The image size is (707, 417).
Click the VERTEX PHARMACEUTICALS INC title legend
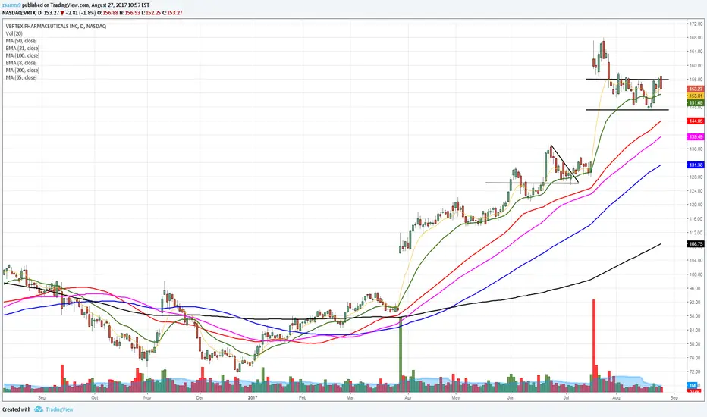56,26
